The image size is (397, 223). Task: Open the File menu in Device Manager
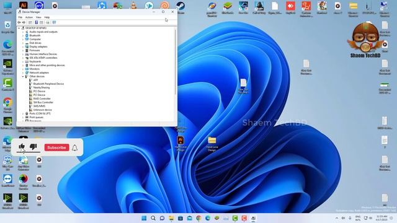click(x=20, y=17)
